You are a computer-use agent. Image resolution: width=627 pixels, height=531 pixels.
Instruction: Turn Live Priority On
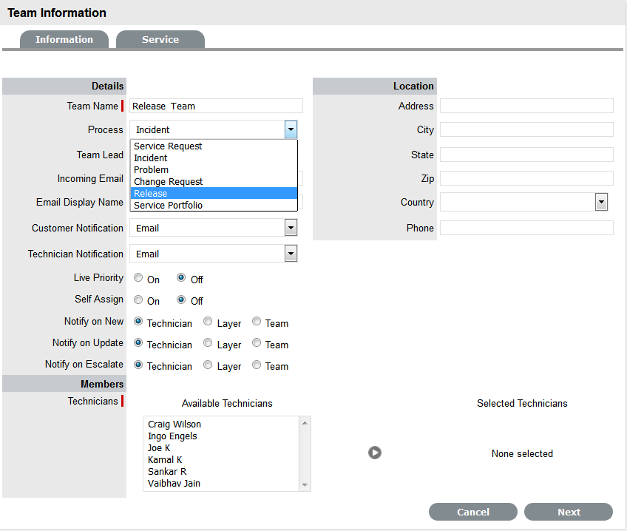[x=139, y=279]
